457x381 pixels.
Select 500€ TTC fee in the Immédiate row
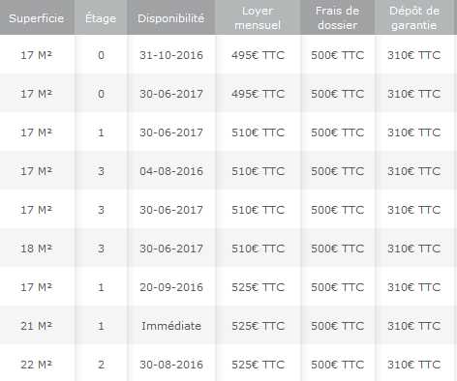click(338, 326)
